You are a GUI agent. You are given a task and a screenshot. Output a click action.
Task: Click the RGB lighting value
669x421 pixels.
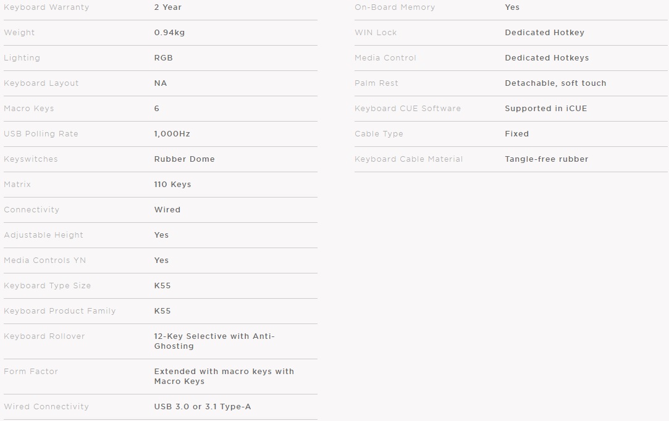[164, 58]
